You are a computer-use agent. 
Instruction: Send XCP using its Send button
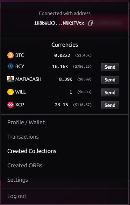(x=110, y=105)
